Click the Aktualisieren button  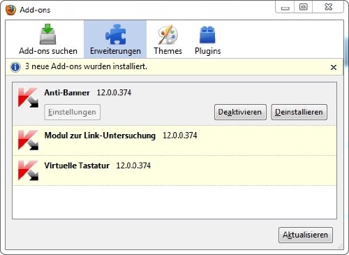pyautogui.click(x=306, y=235)
